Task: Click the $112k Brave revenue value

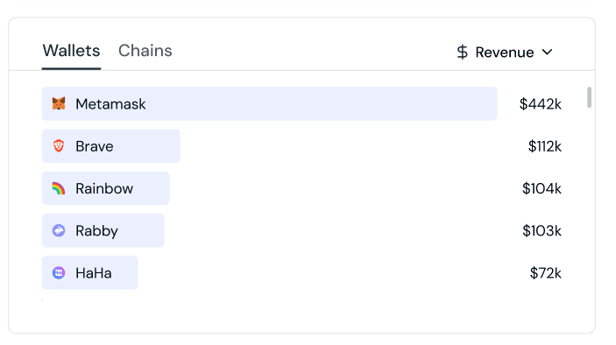Action: tap(544, 146)
